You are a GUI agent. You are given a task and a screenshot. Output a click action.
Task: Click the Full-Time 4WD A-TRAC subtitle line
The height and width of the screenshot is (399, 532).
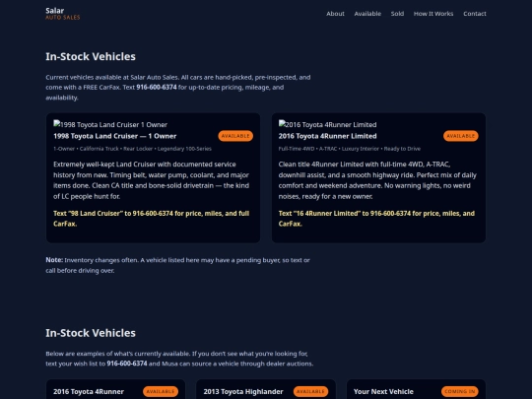(x=350, y=149)
